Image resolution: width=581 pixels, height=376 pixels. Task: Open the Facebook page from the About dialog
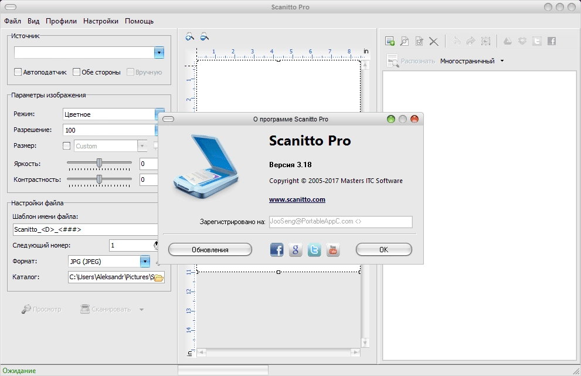click(x=277, y=250)
